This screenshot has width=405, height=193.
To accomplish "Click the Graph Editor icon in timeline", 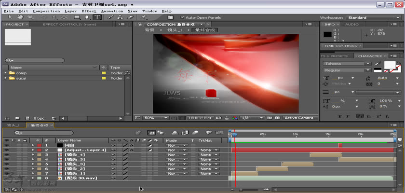I will (x=219, y=133).
